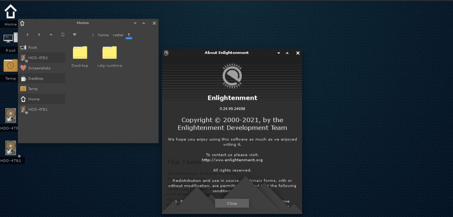Open the Root computer desktop icon
The height and width of the screenshot is (217, 453).
point(10,38)
